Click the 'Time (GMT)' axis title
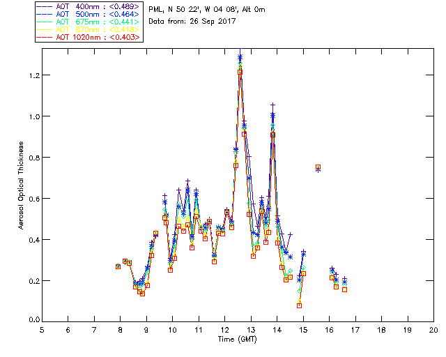The width and height of the screenshot is (446, 357). [238, 339]
